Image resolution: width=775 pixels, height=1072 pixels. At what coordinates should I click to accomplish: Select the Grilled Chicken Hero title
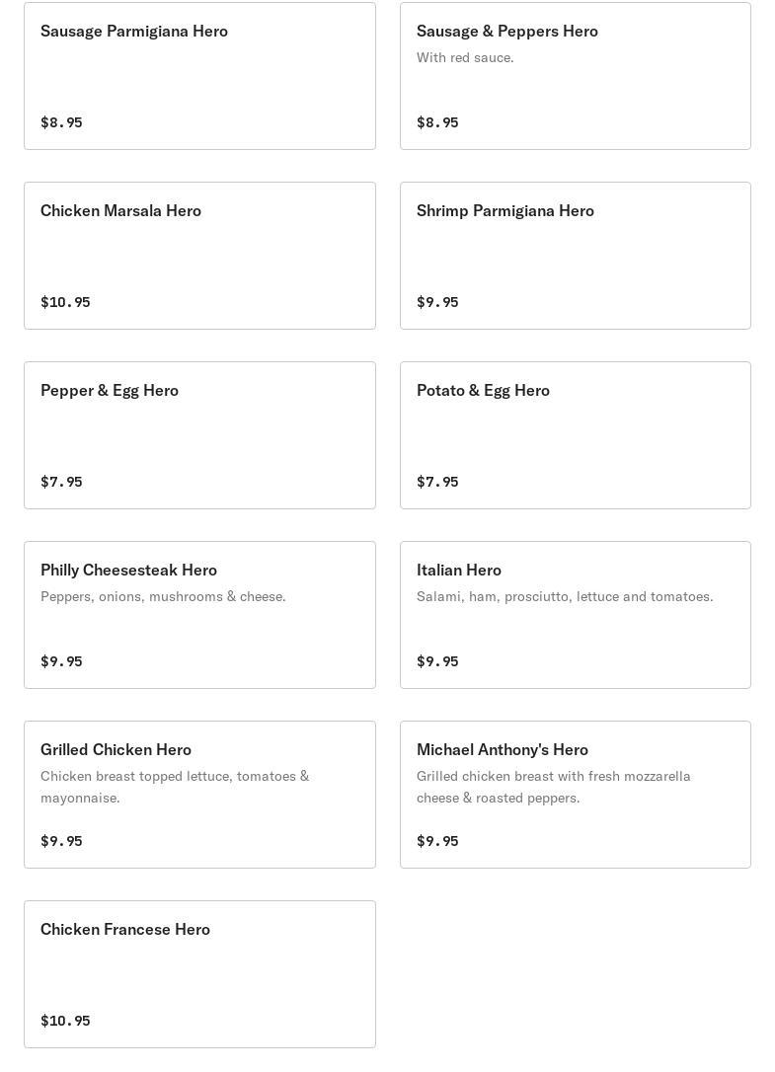(116, 750)
